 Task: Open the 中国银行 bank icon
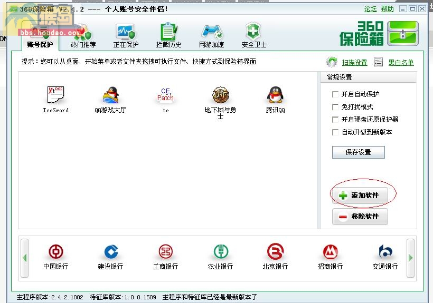pyautogui.click(x=56, y=251)
